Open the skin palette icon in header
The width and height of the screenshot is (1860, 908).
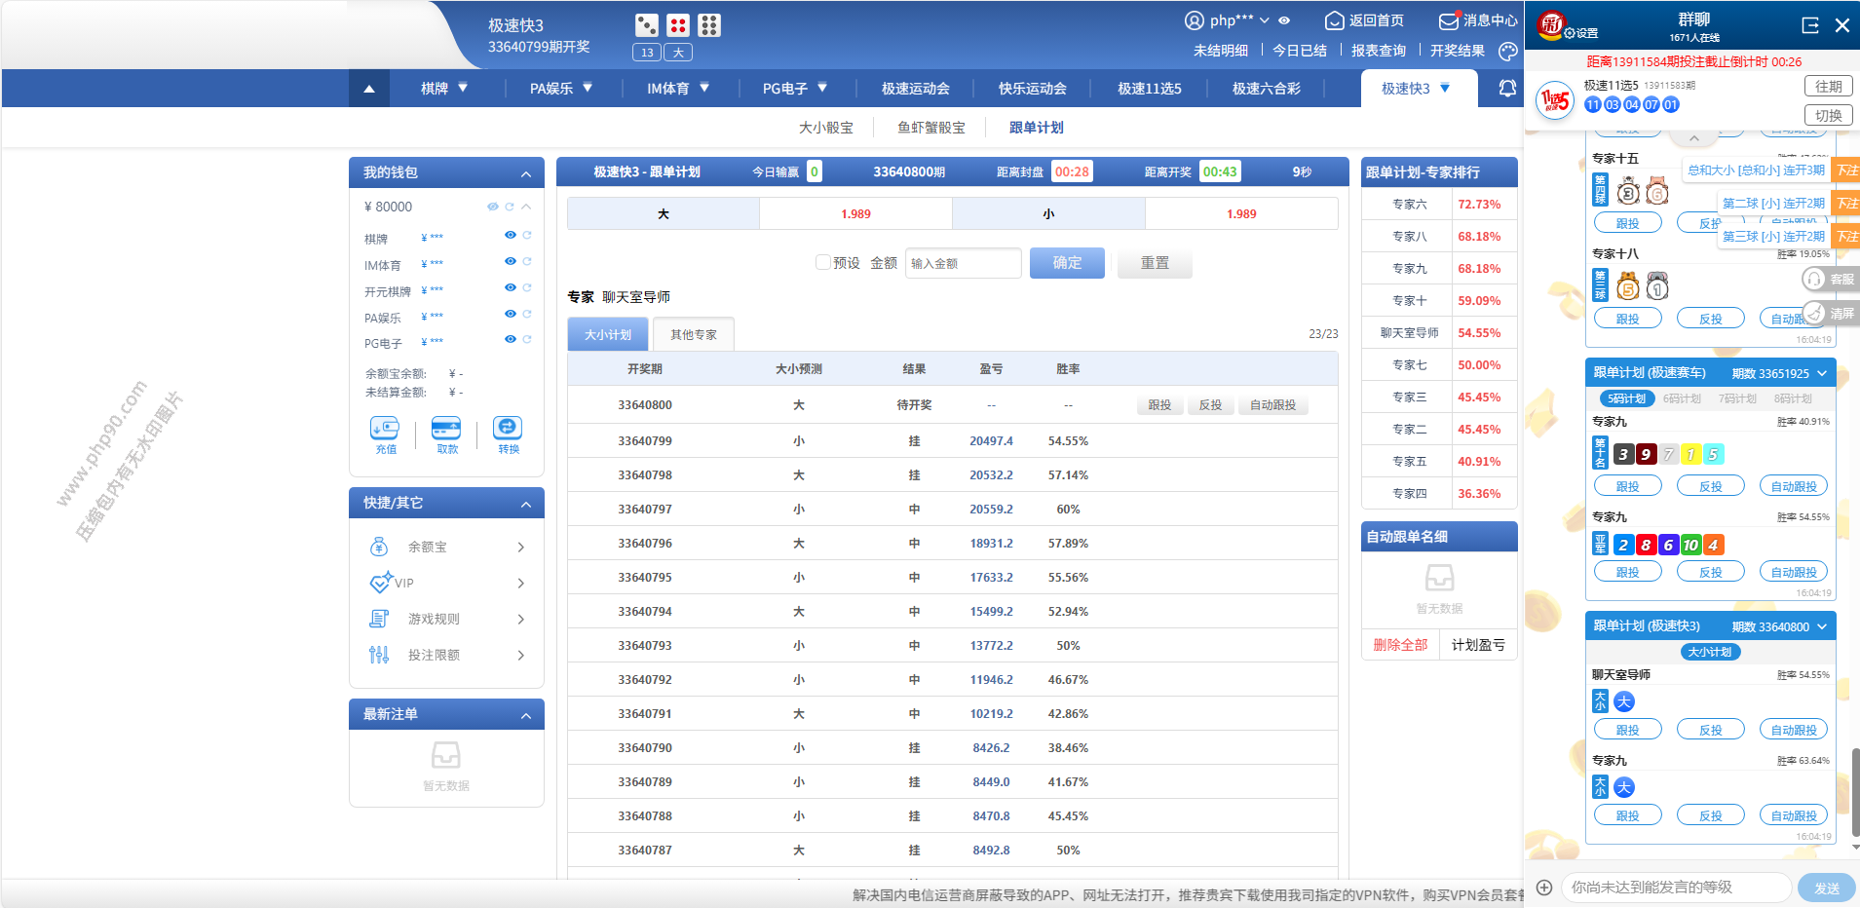click(x=1507, y=51)
